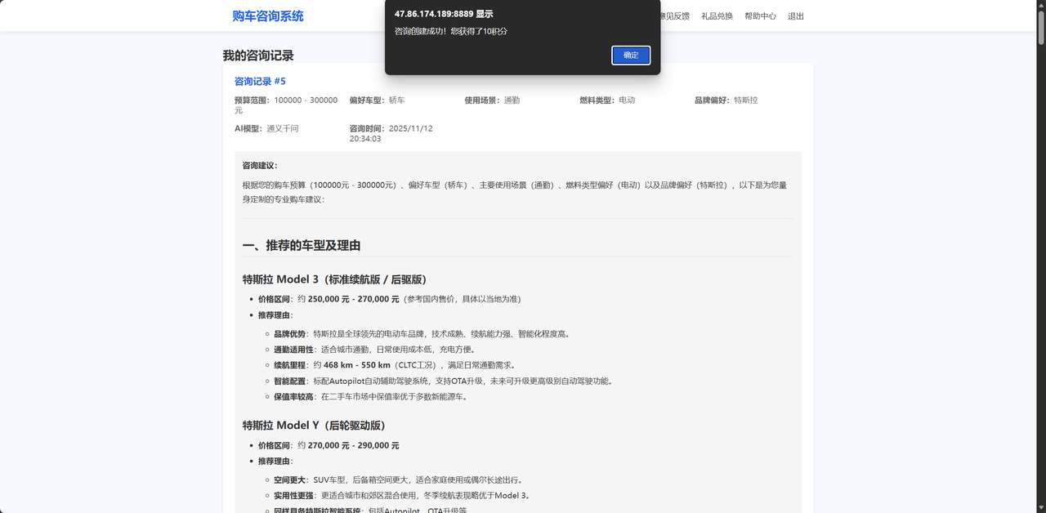Click the scroll-up arrow of page scrollbar
The image size is (1046, 513).
[x=1041, y=5]
